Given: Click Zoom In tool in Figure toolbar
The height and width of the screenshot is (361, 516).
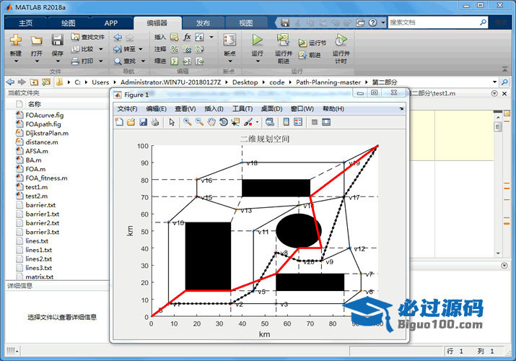Looking at the screenshot, I should [188, 122].
